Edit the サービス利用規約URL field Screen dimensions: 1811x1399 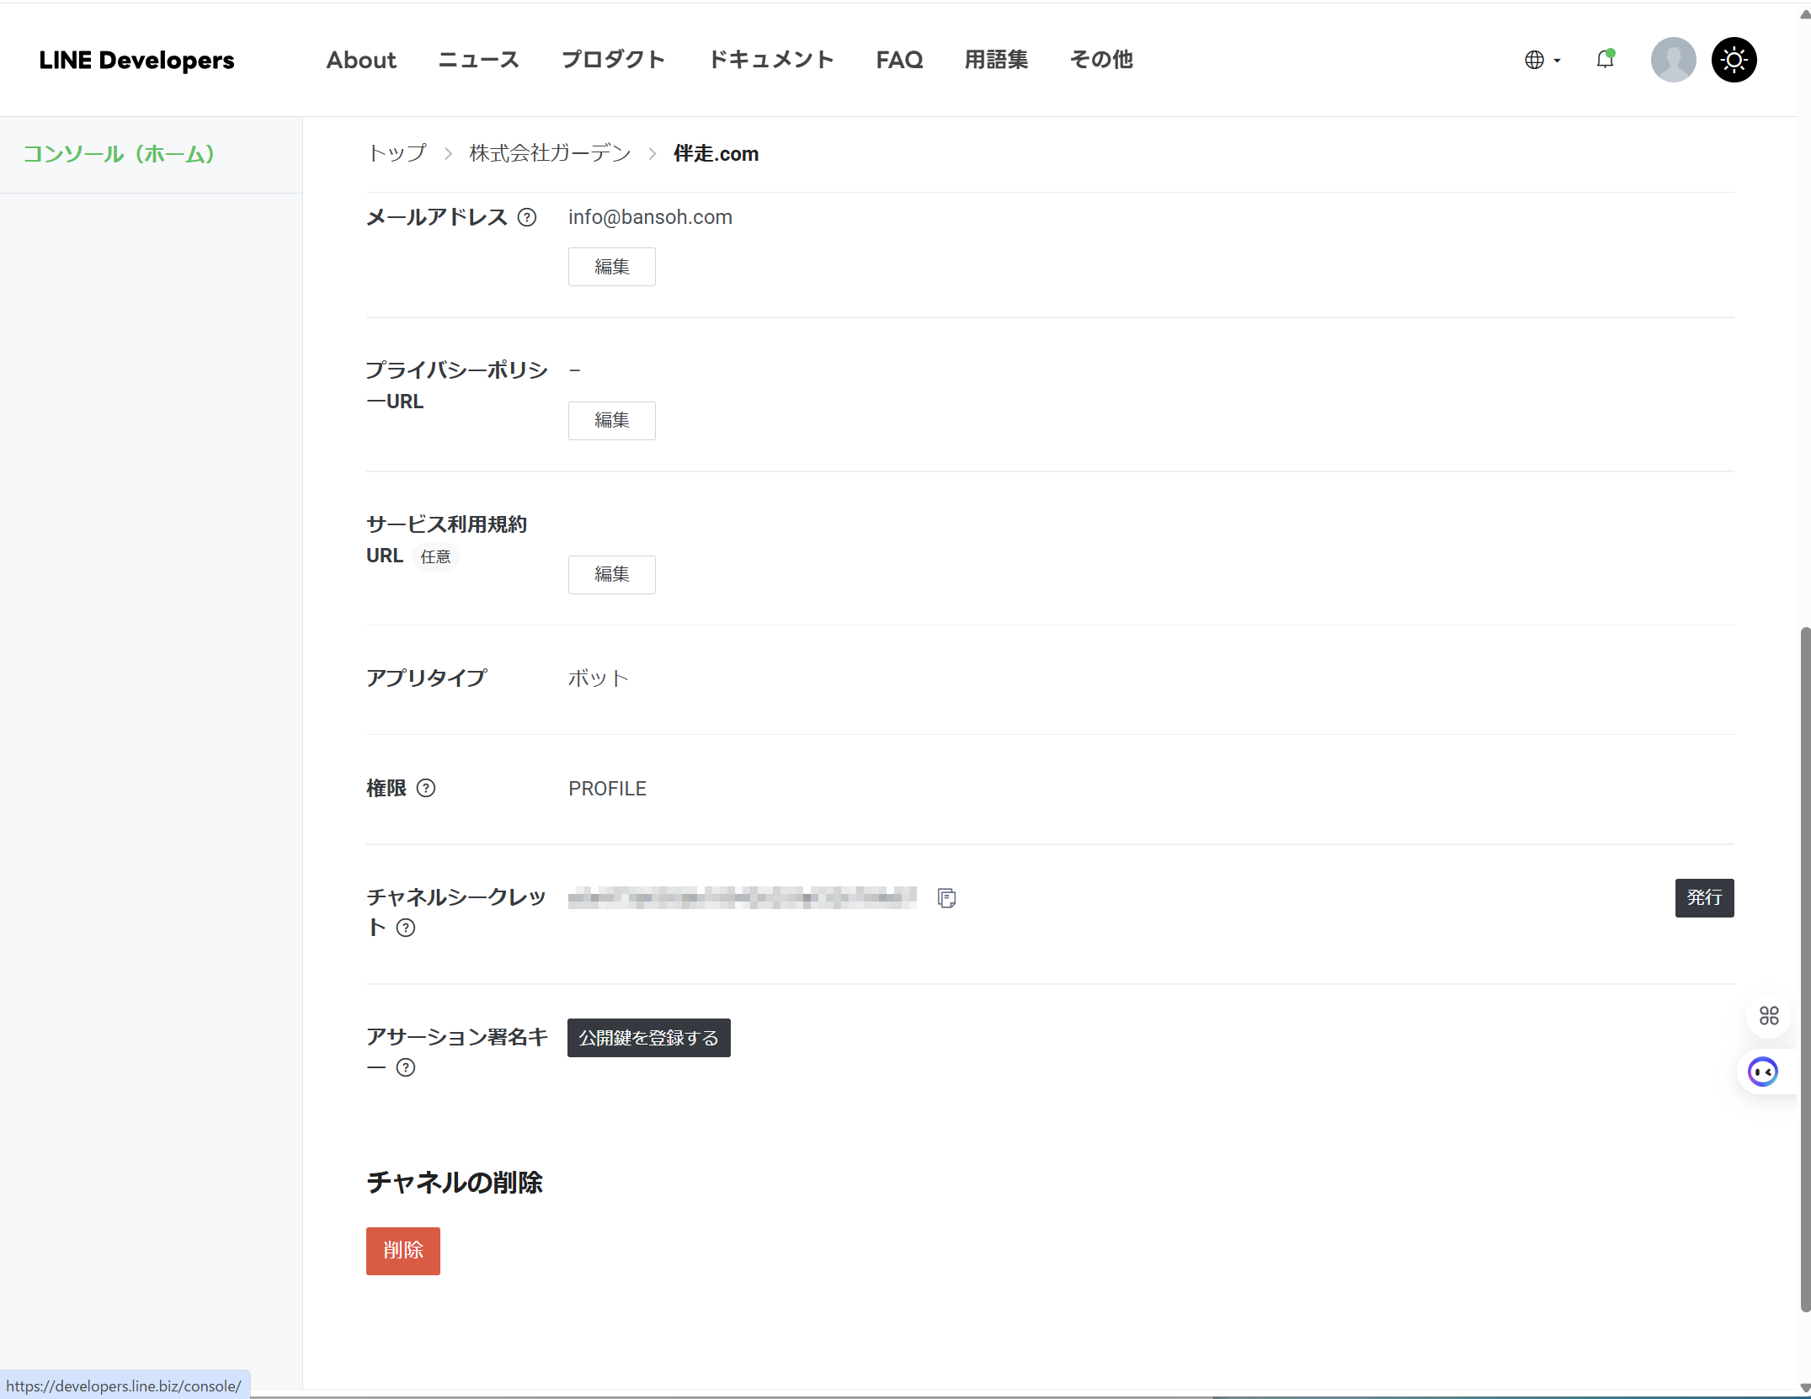612,574
